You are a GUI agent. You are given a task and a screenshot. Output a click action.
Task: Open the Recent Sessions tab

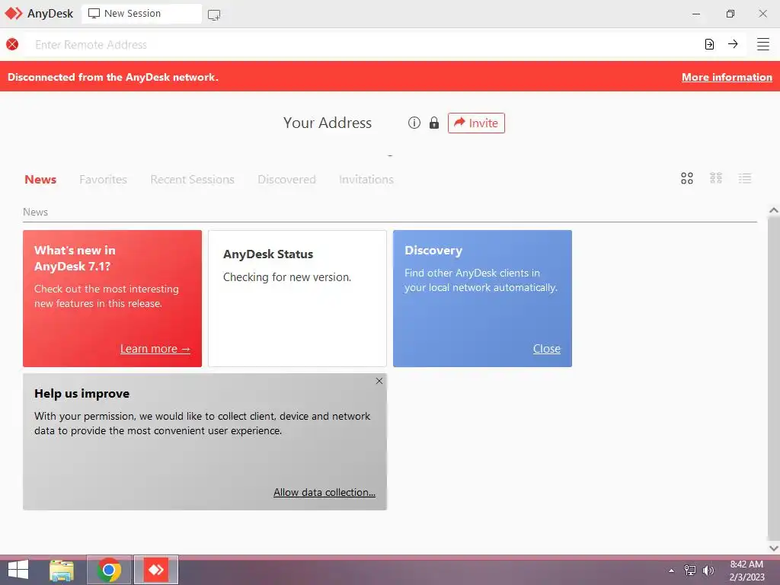(x=192, y=180)
